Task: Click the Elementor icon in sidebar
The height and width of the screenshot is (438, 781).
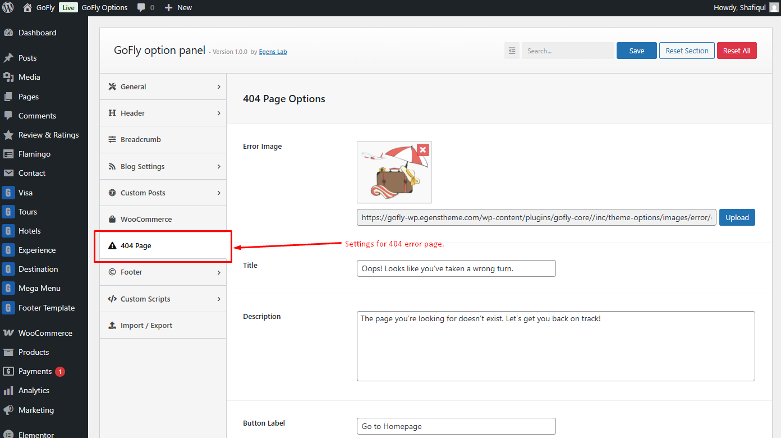Action: [8, 434]
